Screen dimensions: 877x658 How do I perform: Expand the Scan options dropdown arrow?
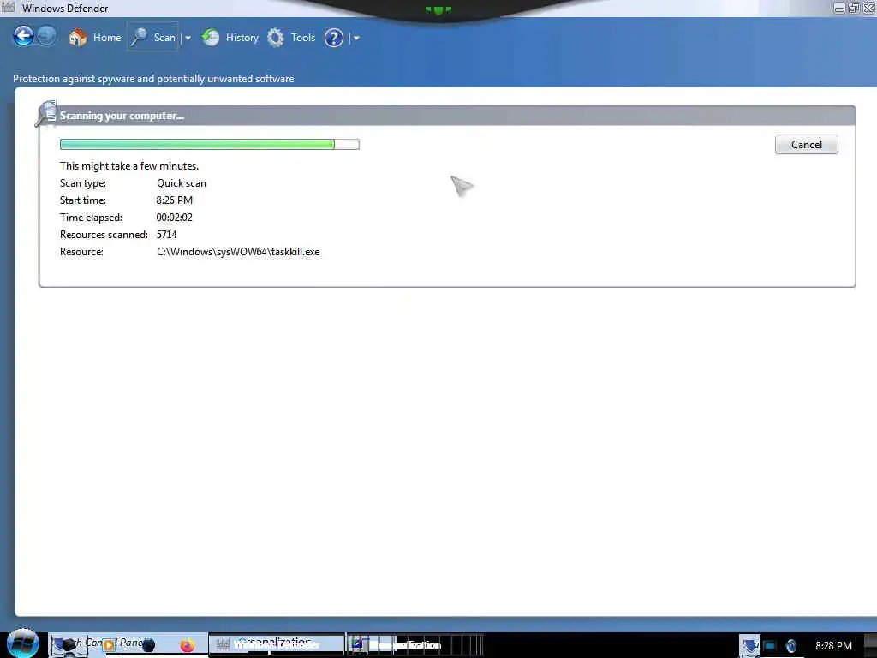(x=188, y=38)
